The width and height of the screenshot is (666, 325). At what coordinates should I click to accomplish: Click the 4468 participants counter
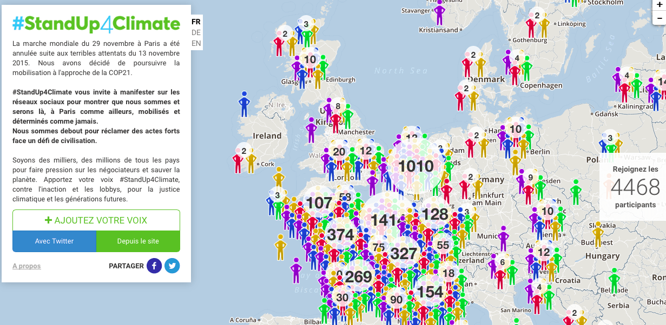click(x=635, y=187)
